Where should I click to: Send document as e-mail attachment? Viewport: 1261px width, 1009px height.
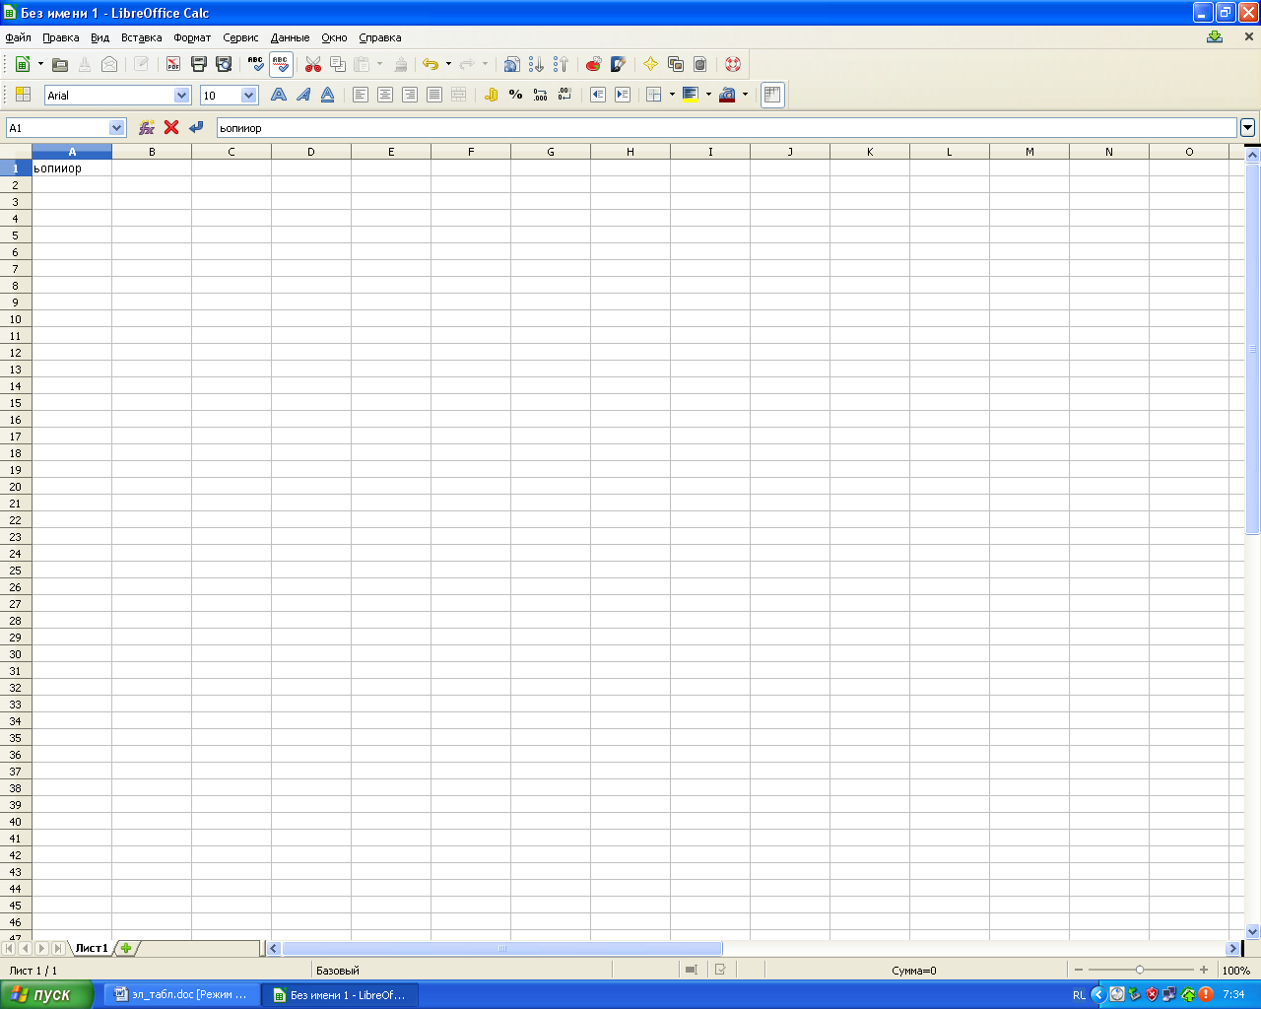109,64
